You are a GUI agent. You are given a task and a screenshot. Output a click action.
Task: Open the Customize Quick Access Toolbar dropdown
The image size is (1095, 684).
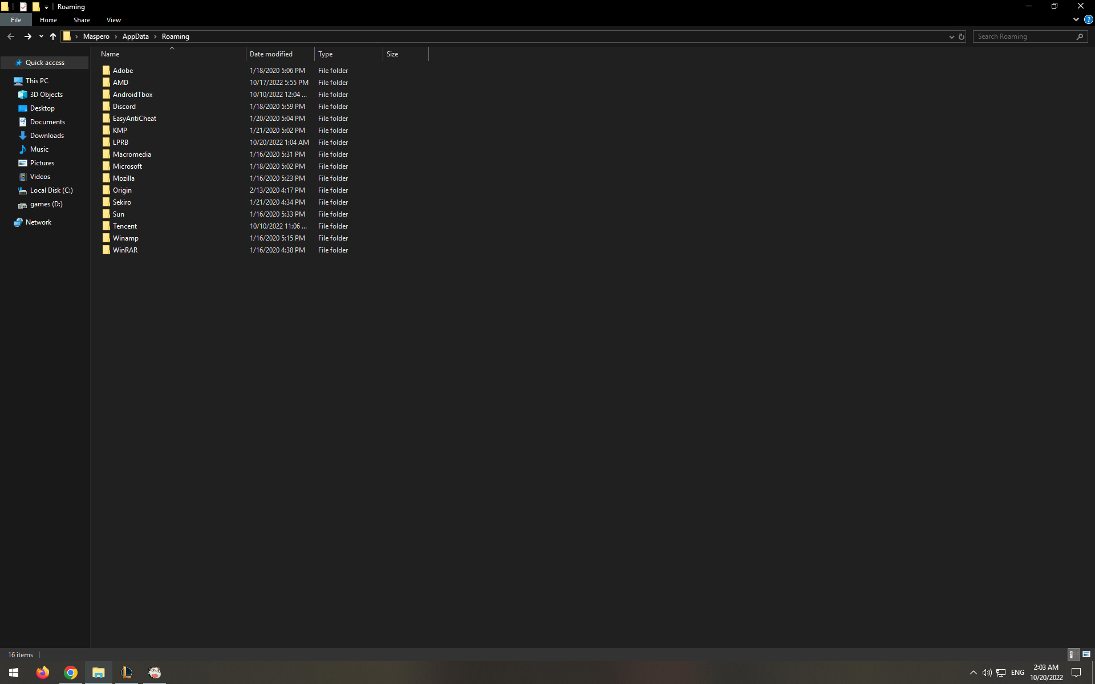coord(46,7)
